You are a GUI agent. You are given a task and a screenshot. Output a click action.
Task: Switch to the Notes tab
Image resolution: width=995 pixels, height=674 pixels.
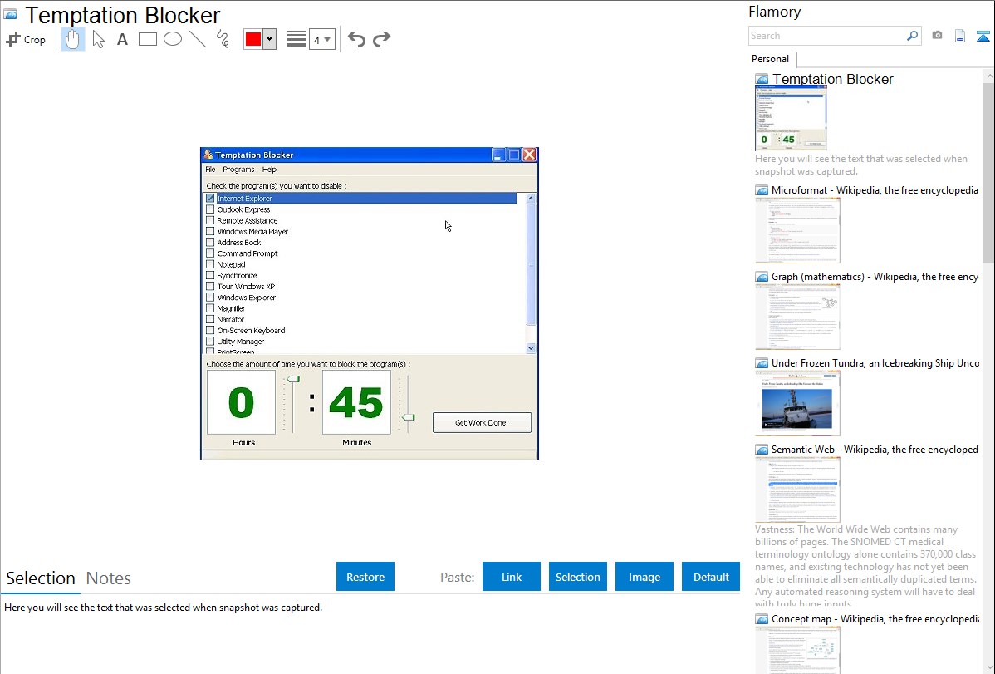point(109,578)
